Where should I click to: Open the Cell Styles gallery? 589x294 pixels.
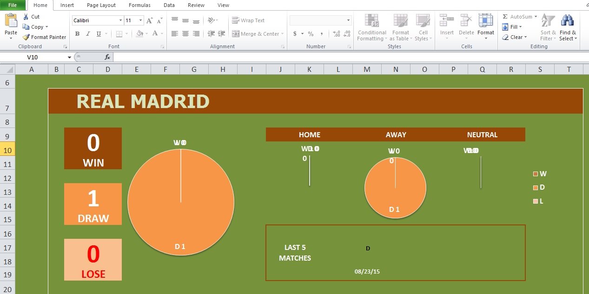[423, 28]
